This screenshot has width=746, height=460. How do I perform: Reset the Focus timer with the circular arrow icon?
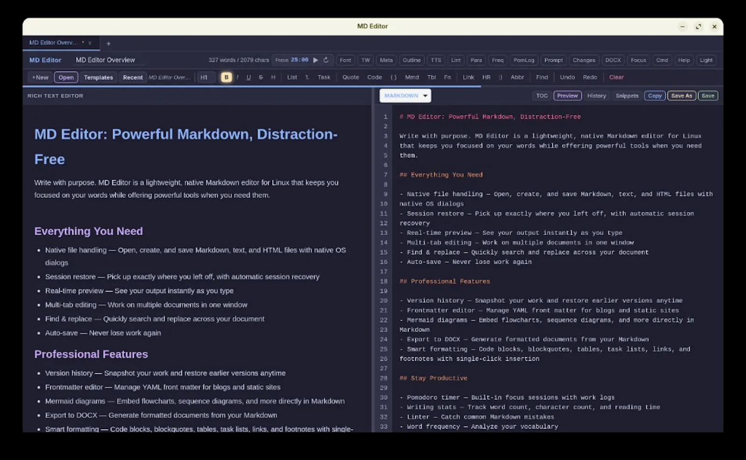(x=326, y=60)
